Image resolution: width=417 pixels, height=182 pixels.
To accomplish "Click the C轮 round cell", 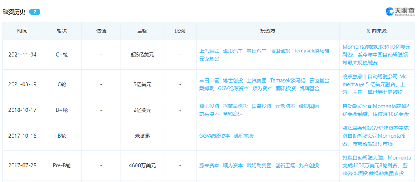I will [x=62, y=84].
